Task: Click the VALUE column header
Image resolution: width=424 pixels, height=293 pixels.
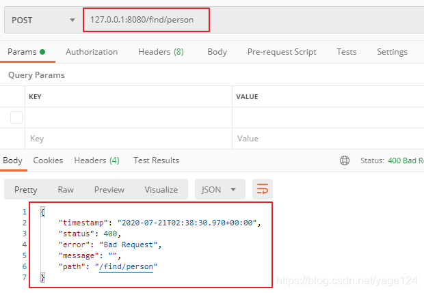Action: 247,97
